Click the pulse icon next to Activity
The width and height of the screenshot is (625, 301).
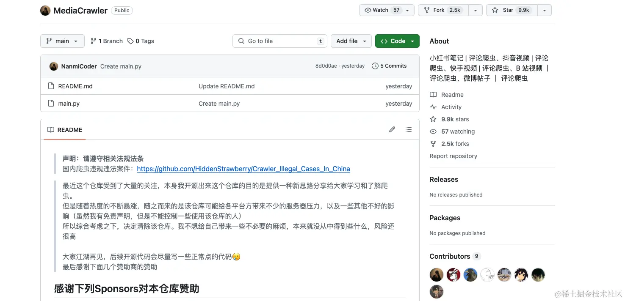[x=433, y=107]
